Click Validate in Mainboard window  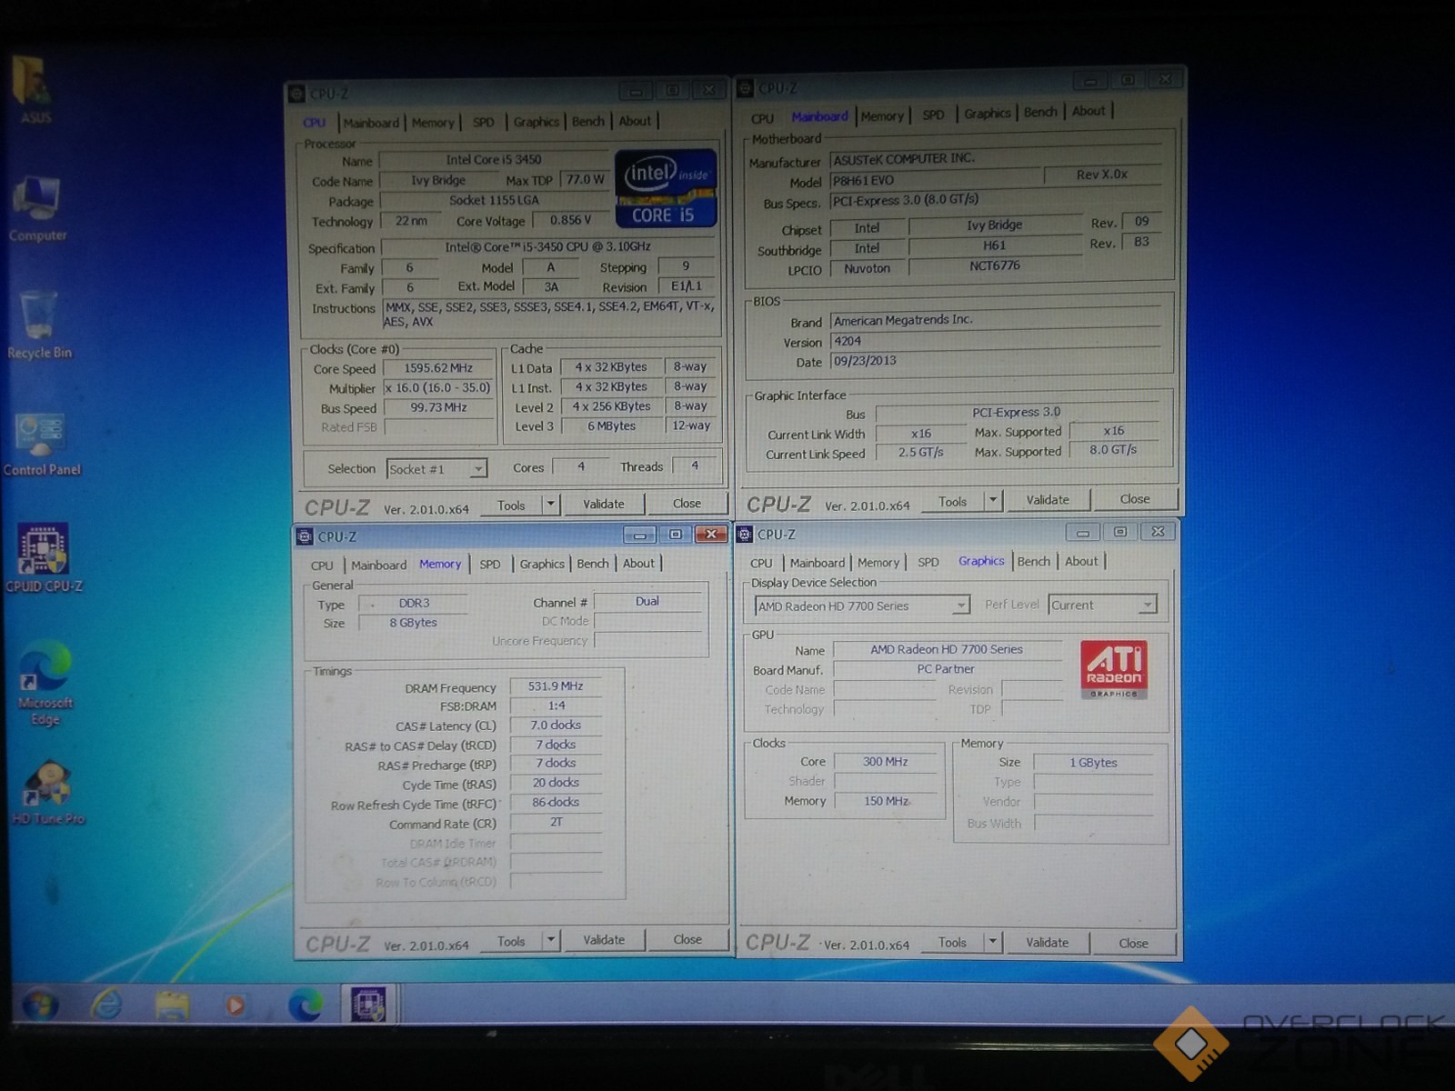coord(1048,500)
